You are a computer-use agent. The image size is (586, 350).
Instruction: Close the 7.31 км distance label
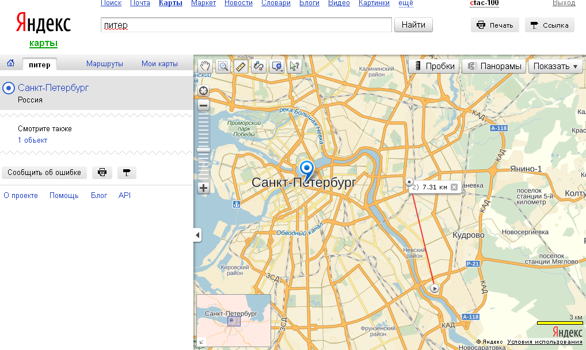(454, 187)
